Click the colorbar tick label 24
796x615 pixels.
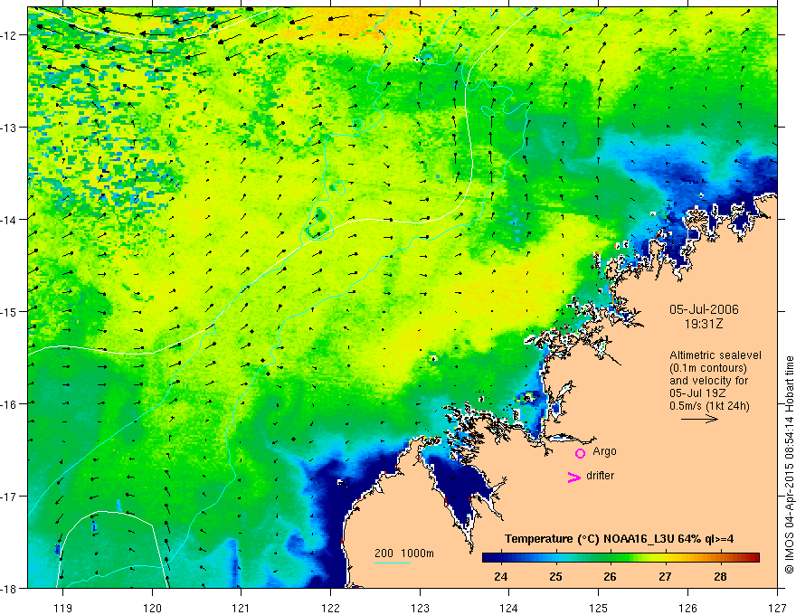[x=500, y=576]
